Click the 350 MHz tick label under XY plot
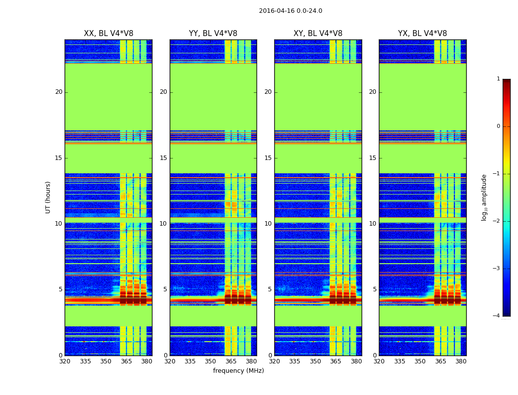The width and height of the screenshot is (518, 395). (315, 361)
